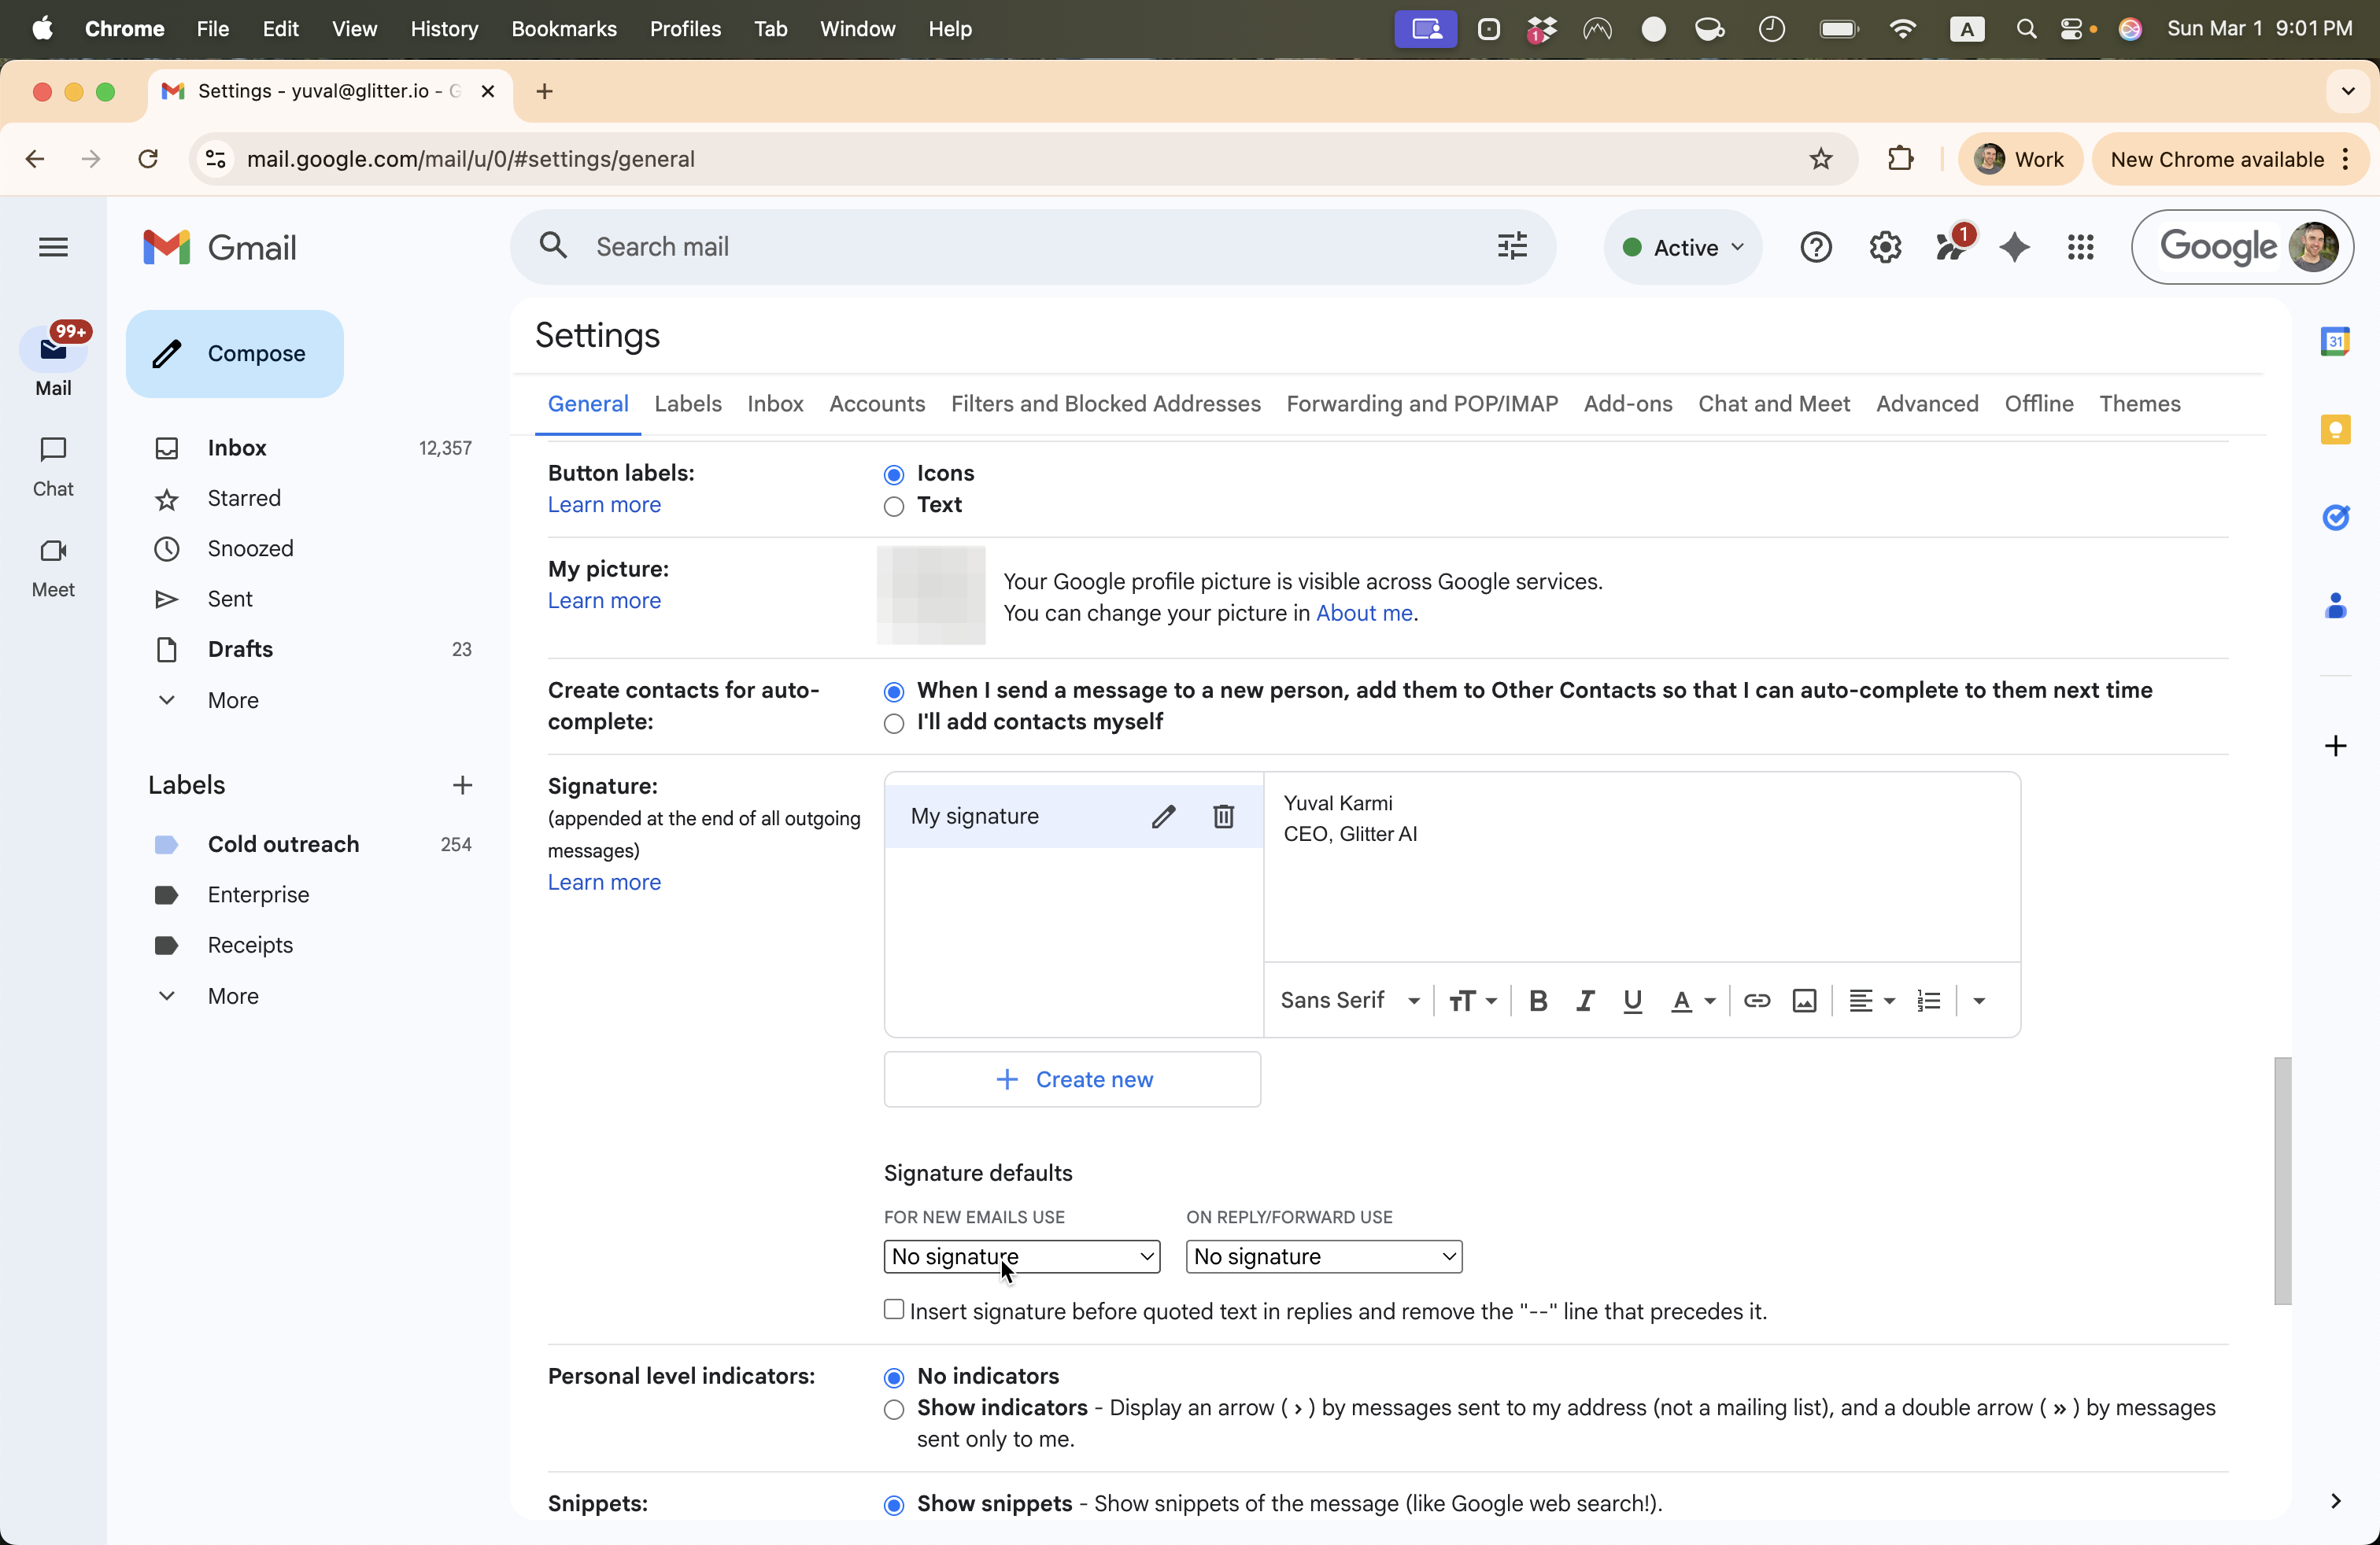2380x1545 pixels.
Task: Open On Reply/Forward Use signature dropdown
Action: (x=1323, y=1256)
